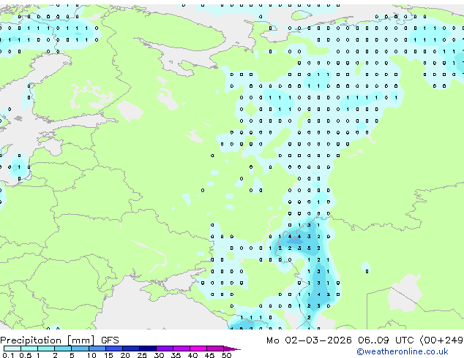
Task: Click legend value '30'
Action: click(159, 355)
